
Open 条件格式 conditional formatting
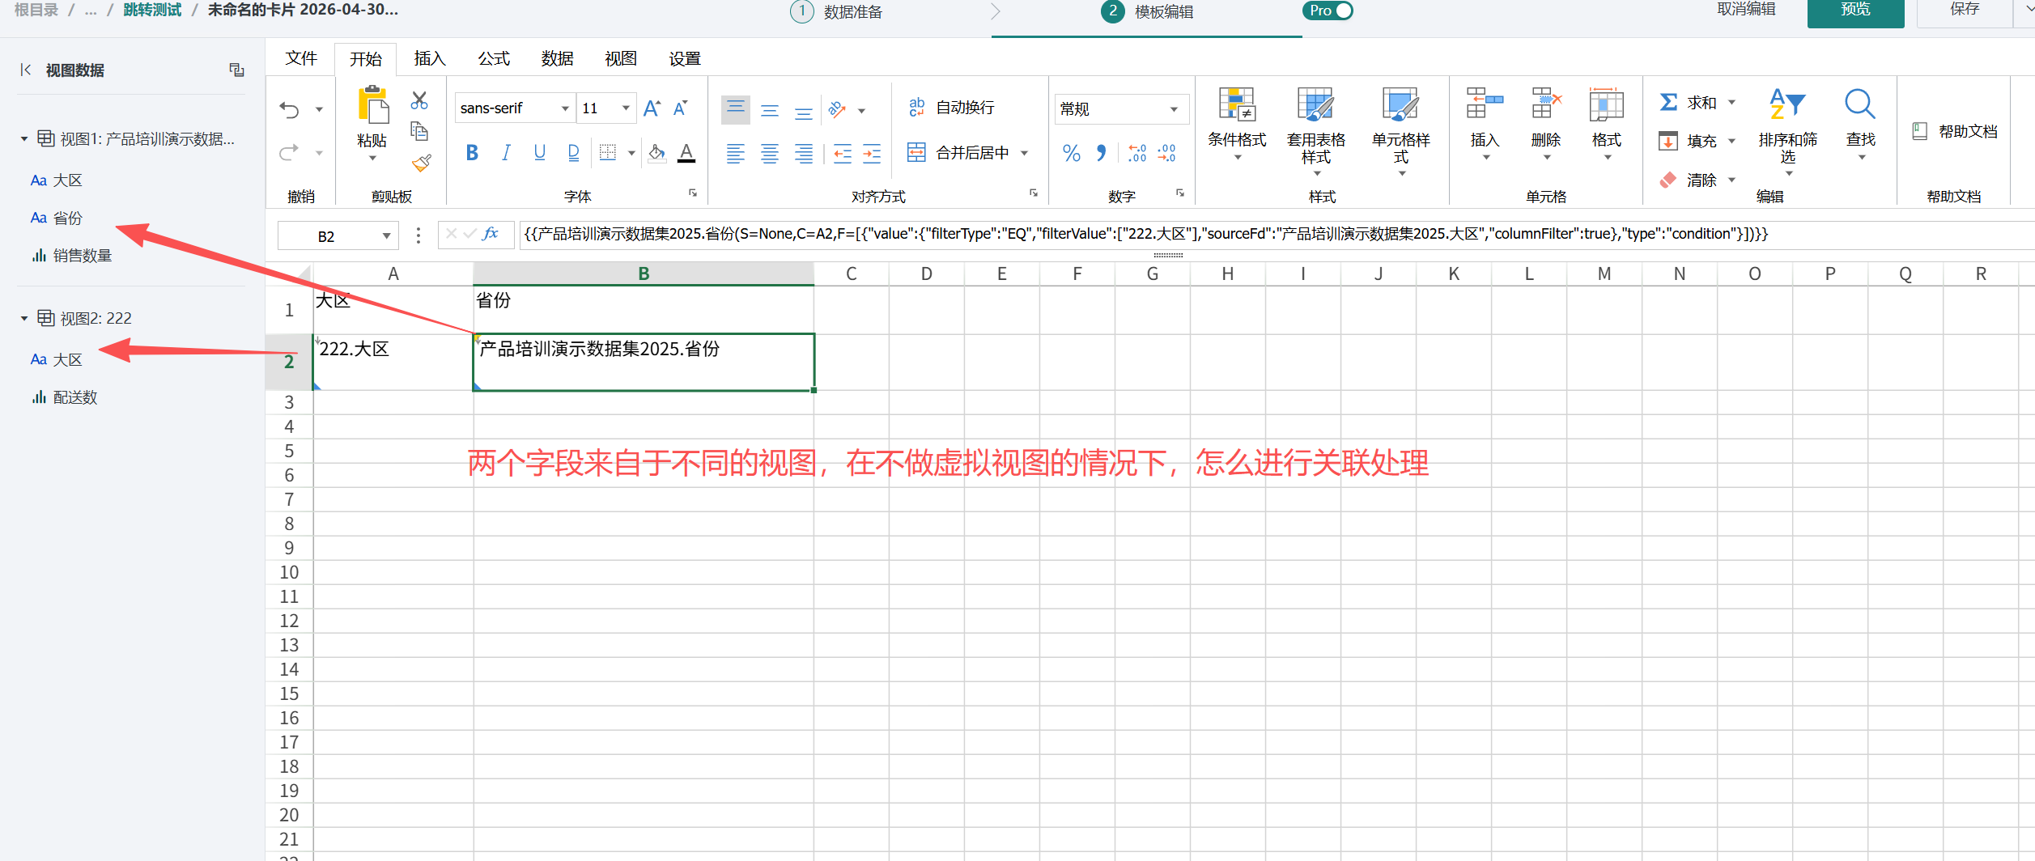(x=1237, y=124)
